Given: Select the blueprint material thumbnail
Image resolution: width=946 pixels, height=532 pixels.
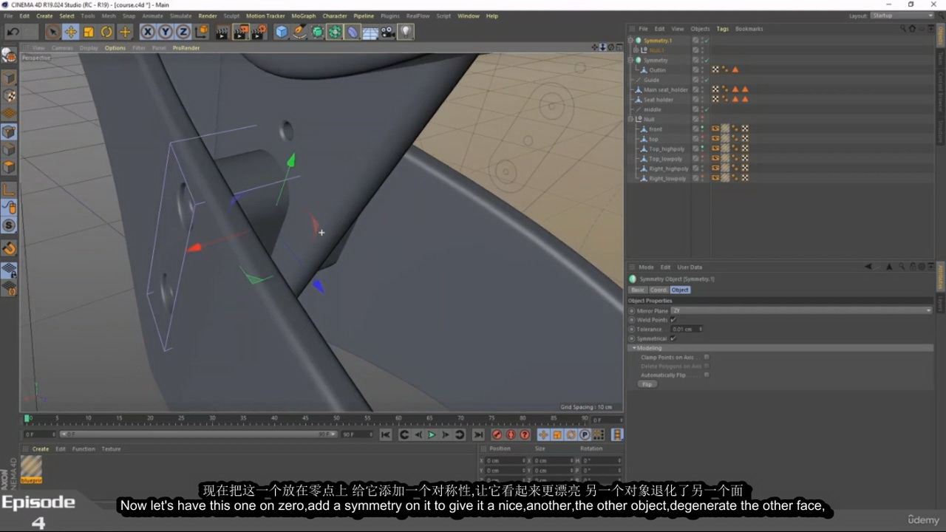Looking at the screenshot, I should pos(31,468).
